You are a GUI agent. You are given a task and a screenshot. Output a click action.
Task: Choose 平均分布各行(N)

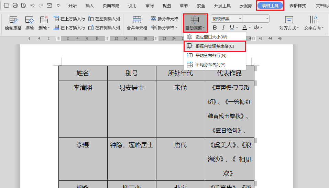click(x=215, y=55)
